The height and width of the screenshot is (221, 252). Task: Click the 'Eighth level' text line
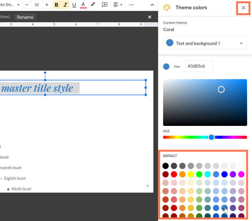click(15, 178)
